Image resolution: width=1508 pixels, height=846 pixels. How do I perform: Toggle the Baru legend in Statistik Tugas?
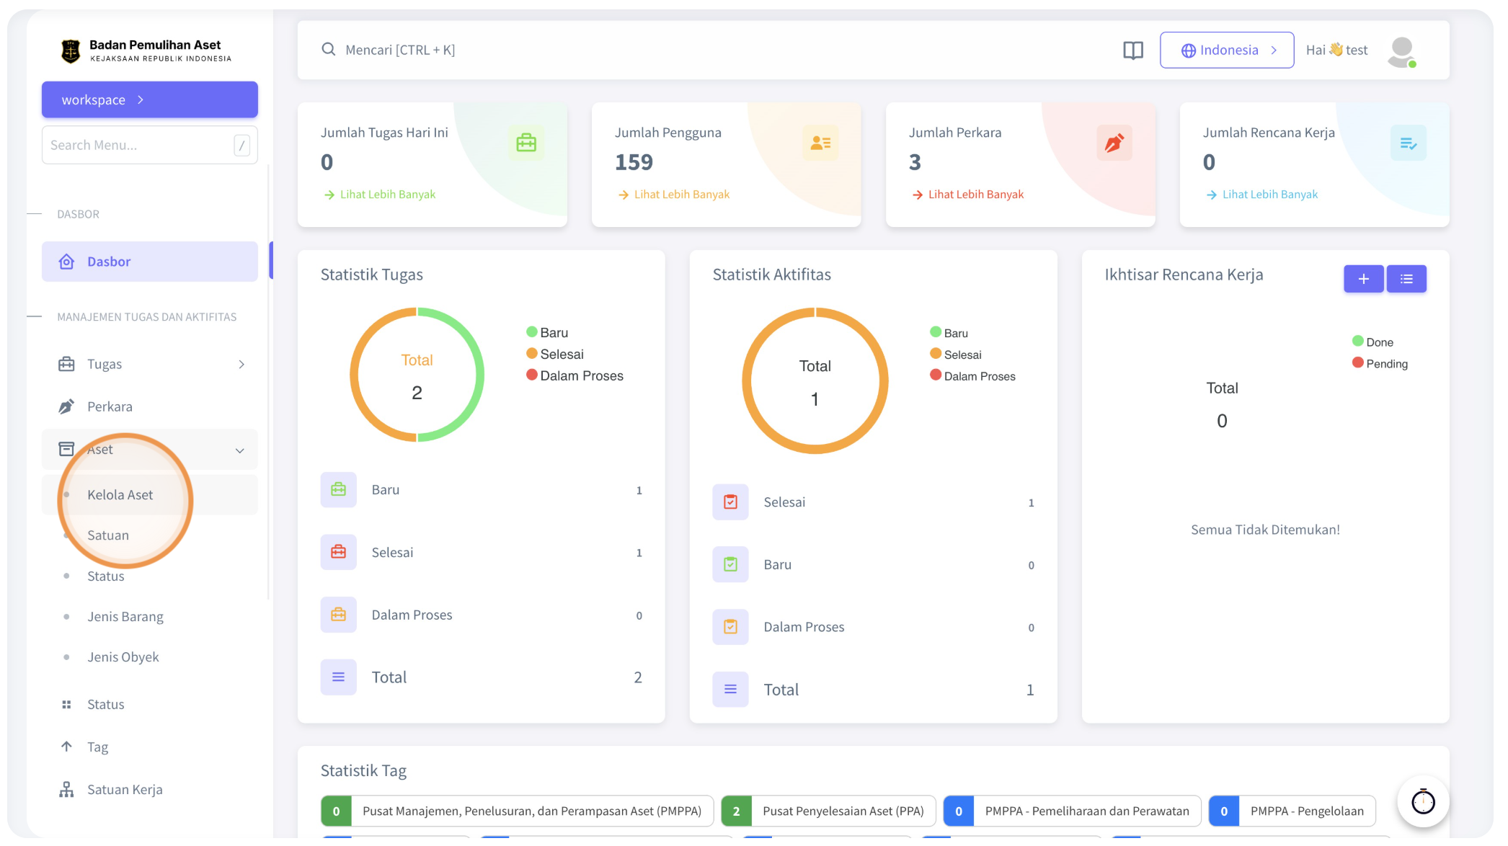[x=547, y=332]
